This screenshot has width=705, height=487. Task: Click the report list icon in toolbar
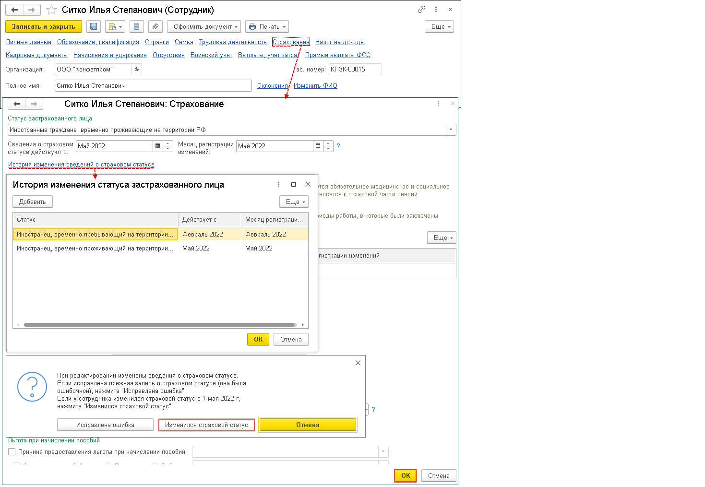(137, 27)
